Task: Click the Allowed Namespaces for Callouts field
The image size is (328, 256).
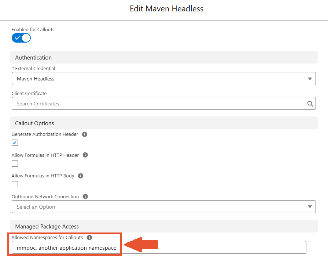Action: point(159,248)
